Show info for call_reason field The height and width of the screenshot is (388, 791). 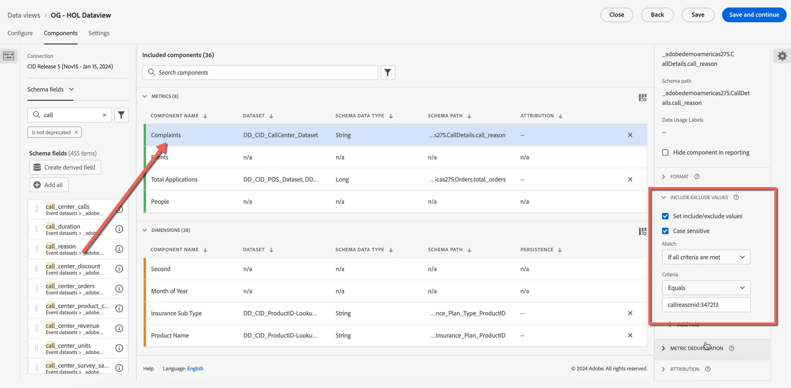(119, 249)
